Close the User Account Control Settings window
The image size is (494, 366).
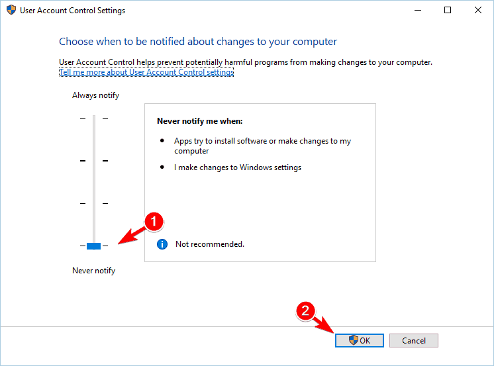point(478,11)
